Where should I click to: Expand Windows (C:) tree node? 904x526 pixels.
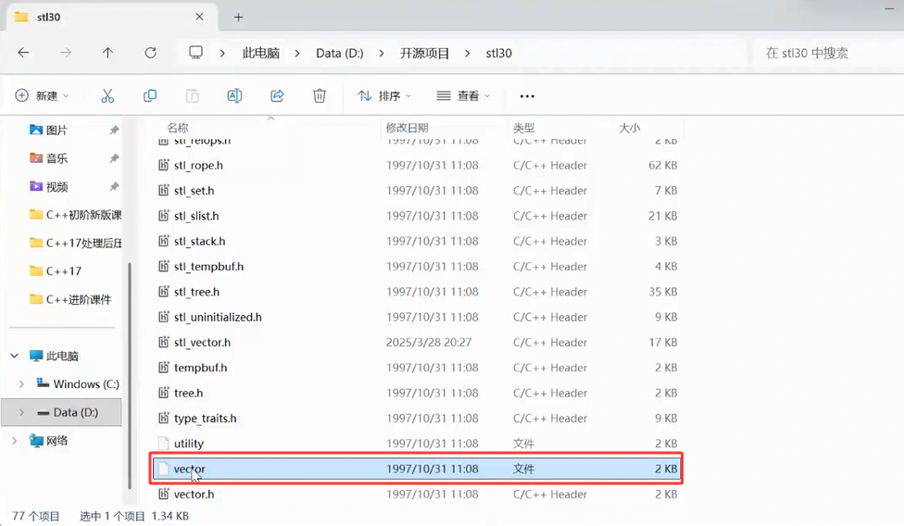pyautogui.click(x=21, y=384)
